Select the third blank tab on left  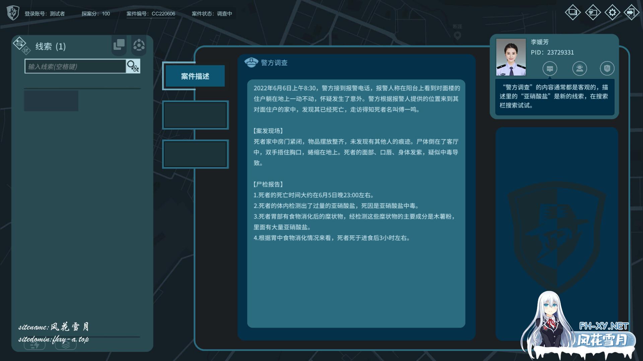[195, 154]
